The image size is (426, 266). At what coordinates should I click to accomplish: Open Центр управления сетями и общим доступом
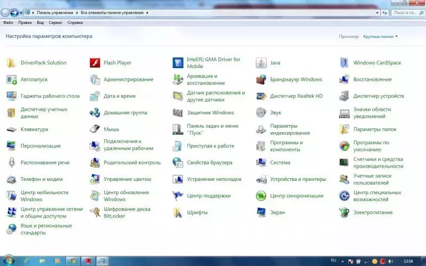[x=52, y=212]
